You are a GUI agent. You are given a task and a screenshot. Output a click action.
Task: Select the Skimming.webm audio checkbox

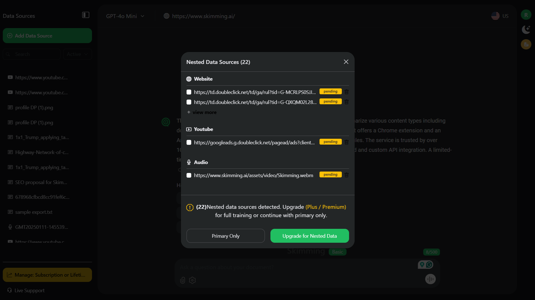(x=189, y=175)
